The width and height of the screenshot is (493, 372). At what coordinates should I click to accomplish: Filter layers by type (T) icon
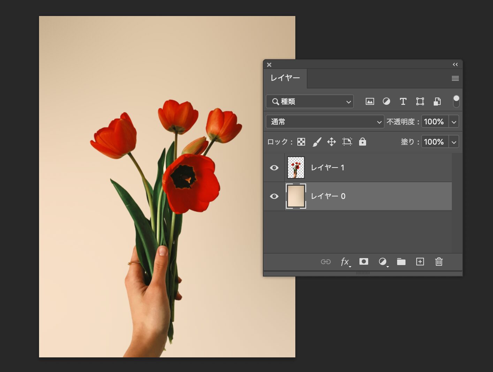403,101
